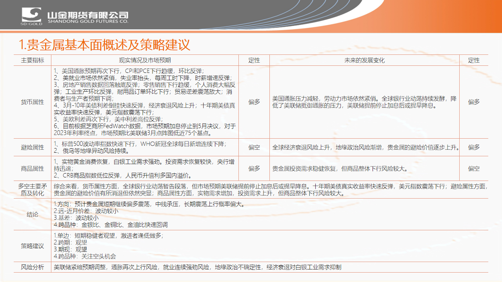The height and width of the screenshot is (282, 502).
Task: Click the conclusion line 1.方向
Action: (149, 204)
